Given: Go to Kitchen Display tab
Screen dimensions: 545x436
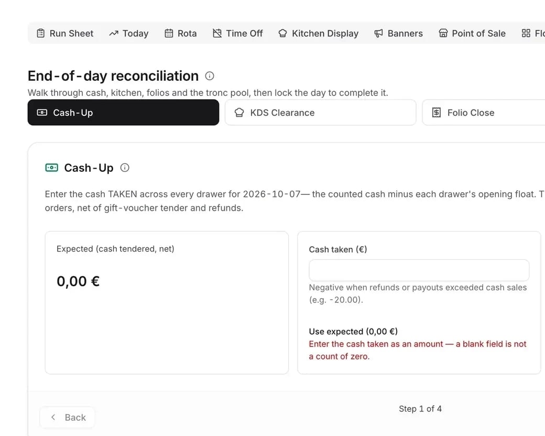Looking at the screenshot, I should (x=319, y=34).
